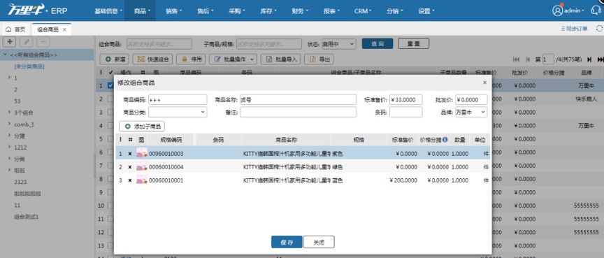The width and height of the screenshot is (604, 258).
Task: Go to the last page with the arrow
Action: click(600, 59)
